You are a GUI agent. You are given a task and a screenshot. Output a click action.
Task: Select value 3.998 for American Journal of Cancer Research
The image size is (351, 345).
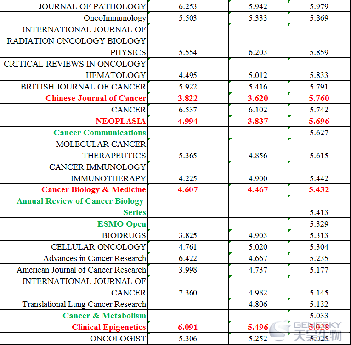pos(187,270)
